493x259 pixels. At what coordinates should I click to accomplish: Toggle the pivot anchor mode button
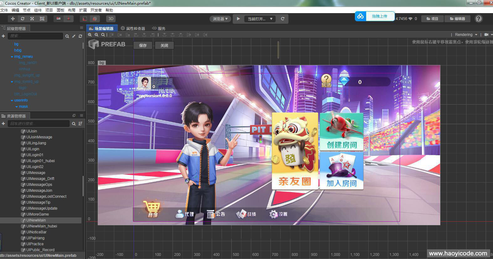59,19
